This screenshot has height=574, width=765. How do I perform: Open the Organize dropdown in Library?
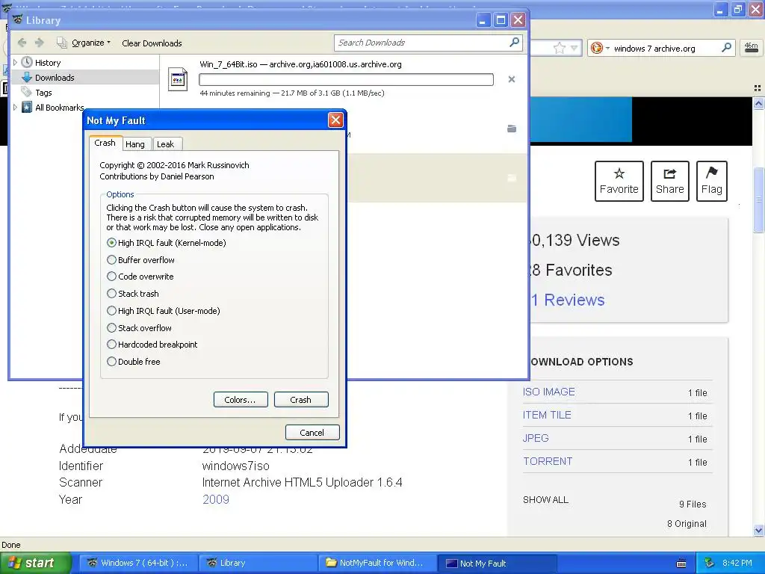91,43
